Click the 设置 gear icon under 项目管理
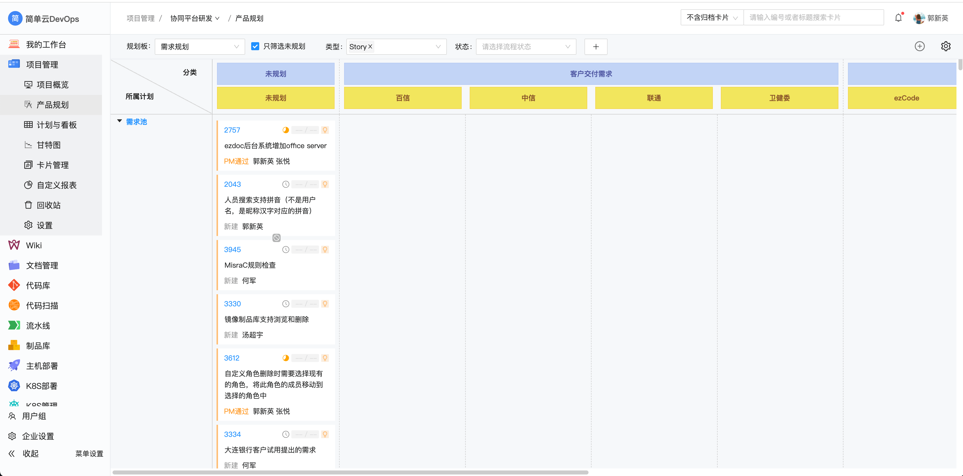This screenshot has height=476, width=963. [28, 225]
